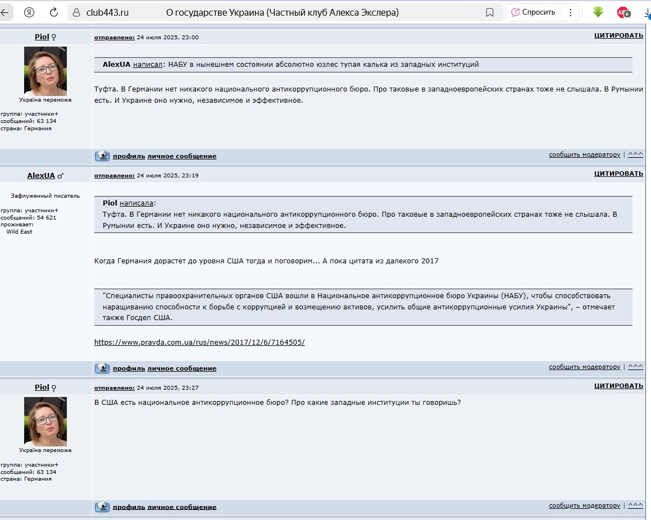
Task: Click 'написала' link in Piol quote
Action: tap(136, 203)
